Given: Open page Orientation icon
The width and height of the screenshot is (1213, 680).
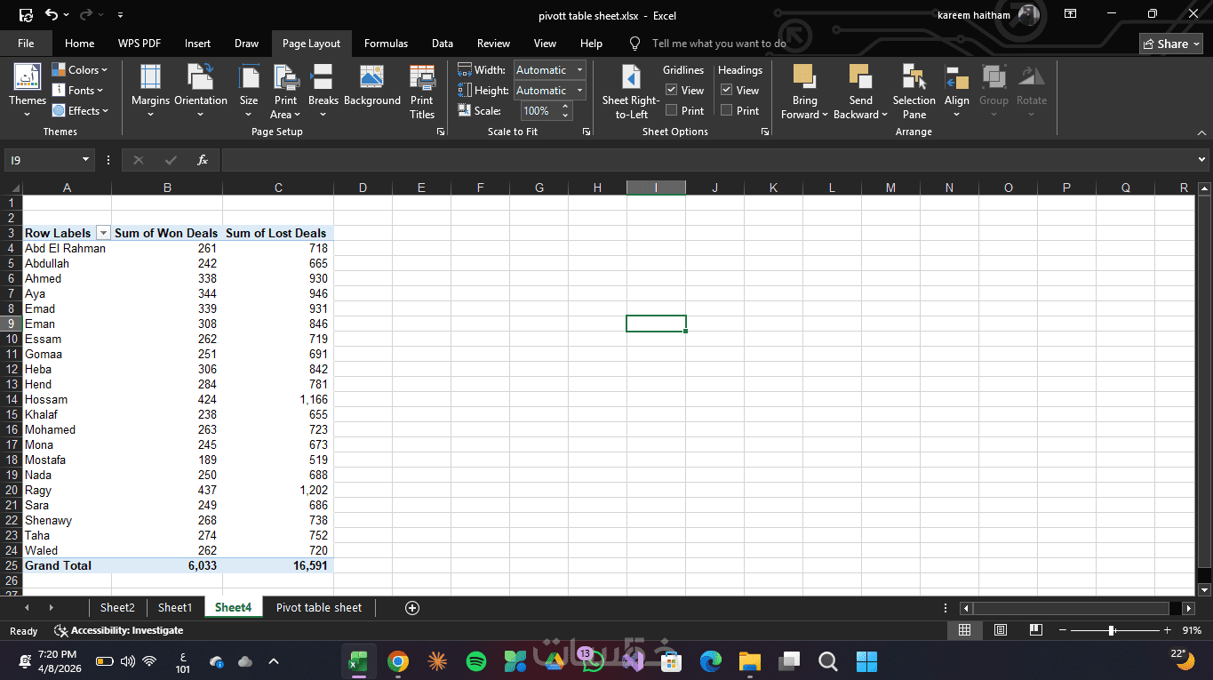Looking at the screenshot, I should [200, 76].
